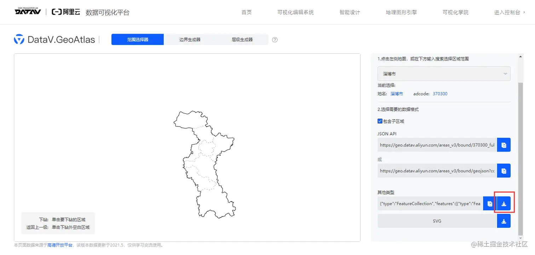535x255 pixels.
Task: Click the 高德开放平台 link
Action: 60,245
